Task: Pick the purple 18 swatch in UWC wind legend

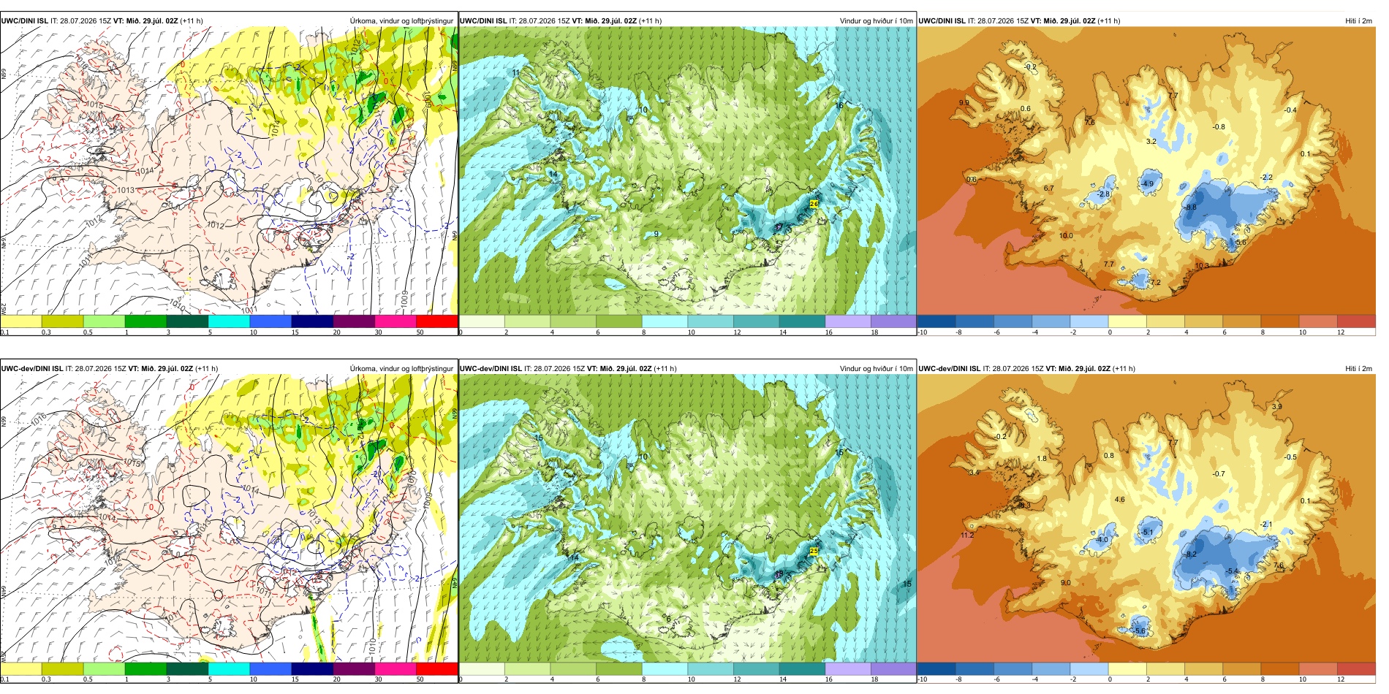Action: click(893, 321)
